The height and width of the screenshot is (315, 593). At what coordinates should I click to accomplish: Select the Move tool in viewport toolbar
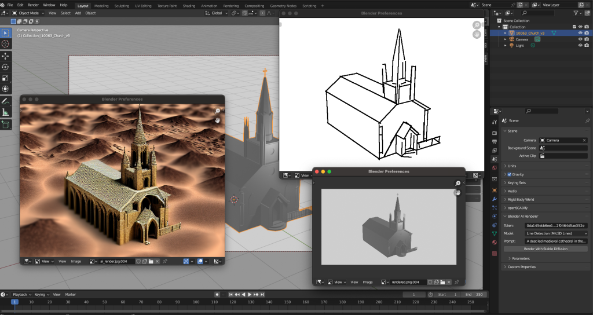(x=6, y=56)
